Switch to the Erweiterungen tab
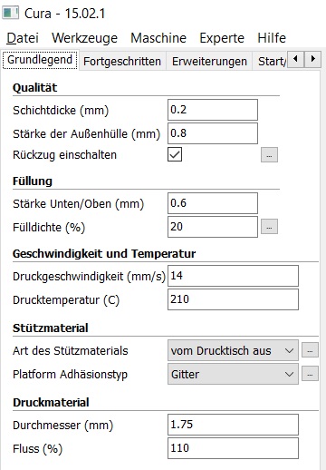 (209, 61)
